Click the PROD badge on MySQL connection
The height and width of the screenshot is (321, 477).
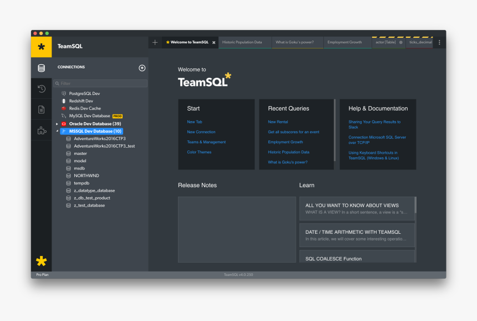[x=118, y=116]
